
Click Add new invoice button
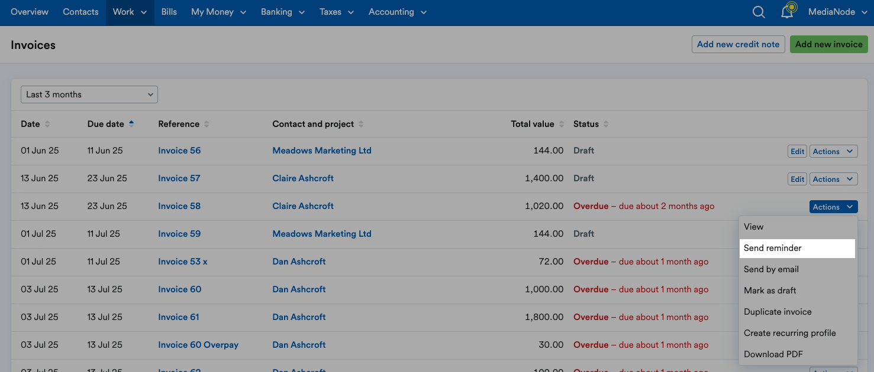click(x=828, y=44)
